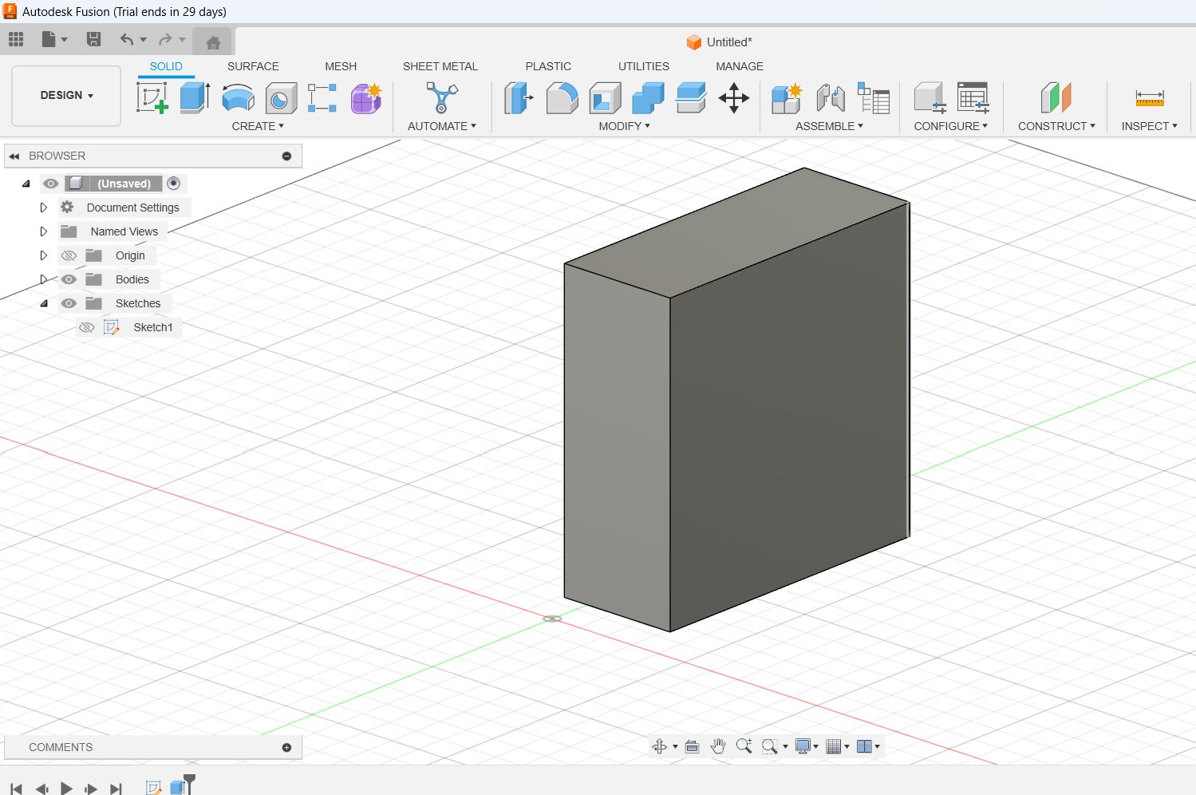Switch to the MESH tab

click(341, 66)
